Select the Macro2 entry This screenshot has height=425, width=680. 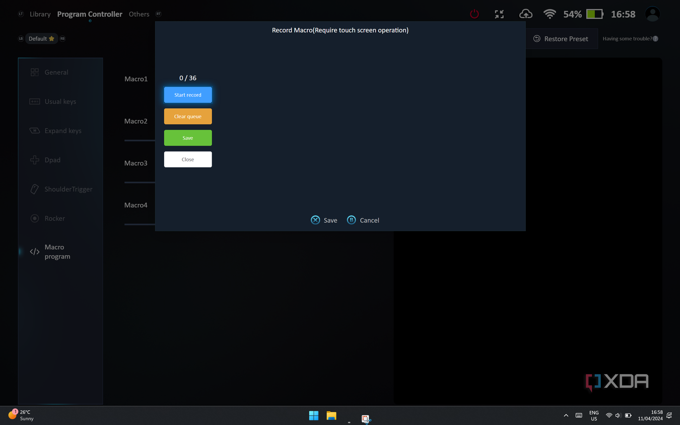pos(136,121)
